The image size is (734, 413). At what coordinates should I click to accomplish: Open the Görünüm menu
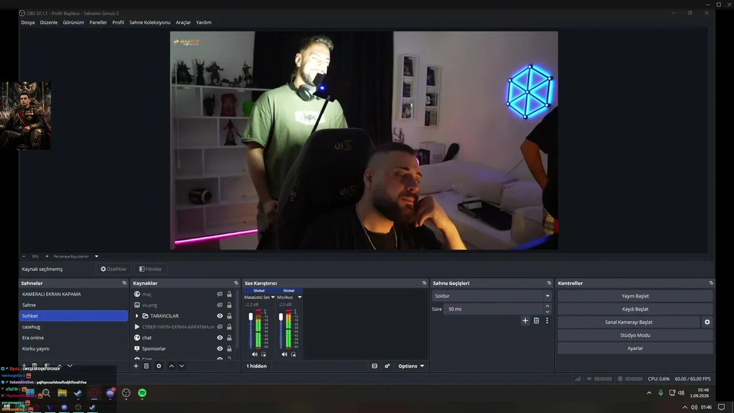pos(73,22)
